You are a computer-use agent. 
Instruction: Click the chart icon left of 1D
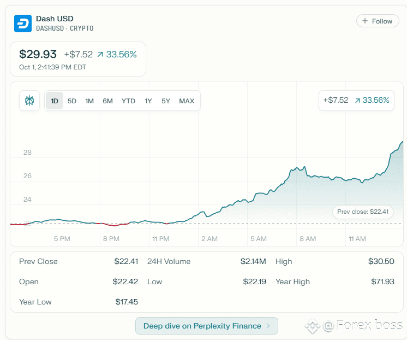29,101
